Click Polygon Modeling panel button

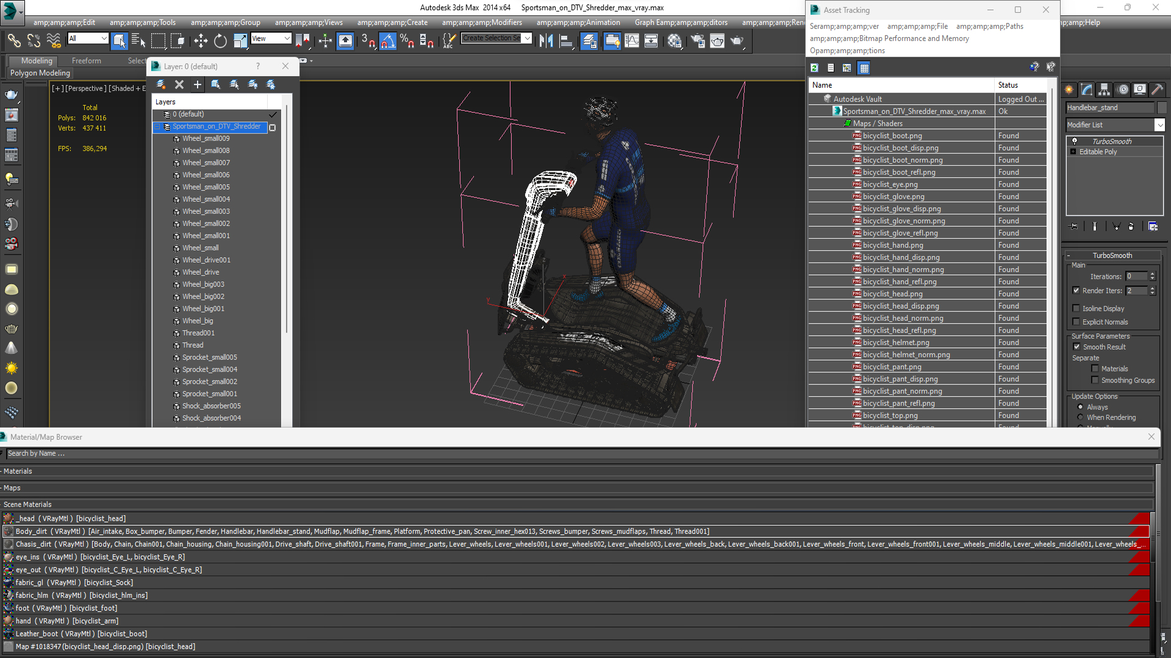point(40,73)
